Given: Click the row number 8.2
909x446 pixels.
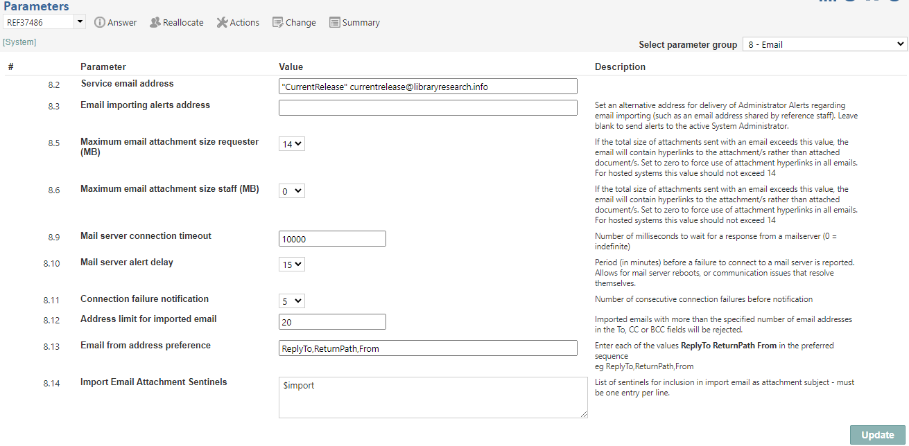Looking at the screenshot, I should (x=53, y=85).
